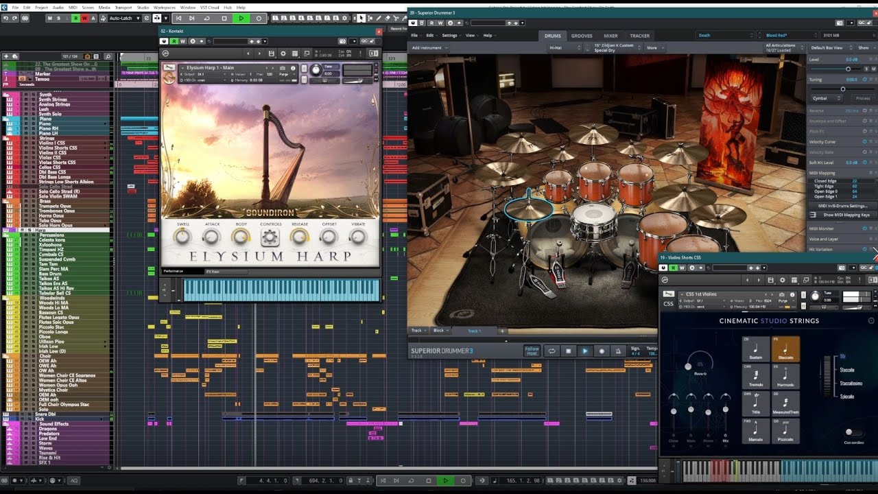Viewport: 878px width, 494px height.
Task: Click the Cubase Undo arrow icon
Action: [x=5, y=19]
